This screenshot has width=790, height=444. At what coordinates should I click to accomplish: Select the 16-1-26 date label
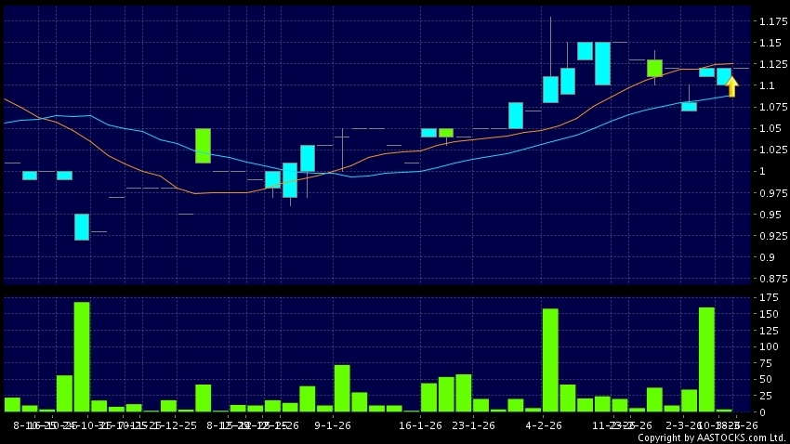tap(419, 424)
